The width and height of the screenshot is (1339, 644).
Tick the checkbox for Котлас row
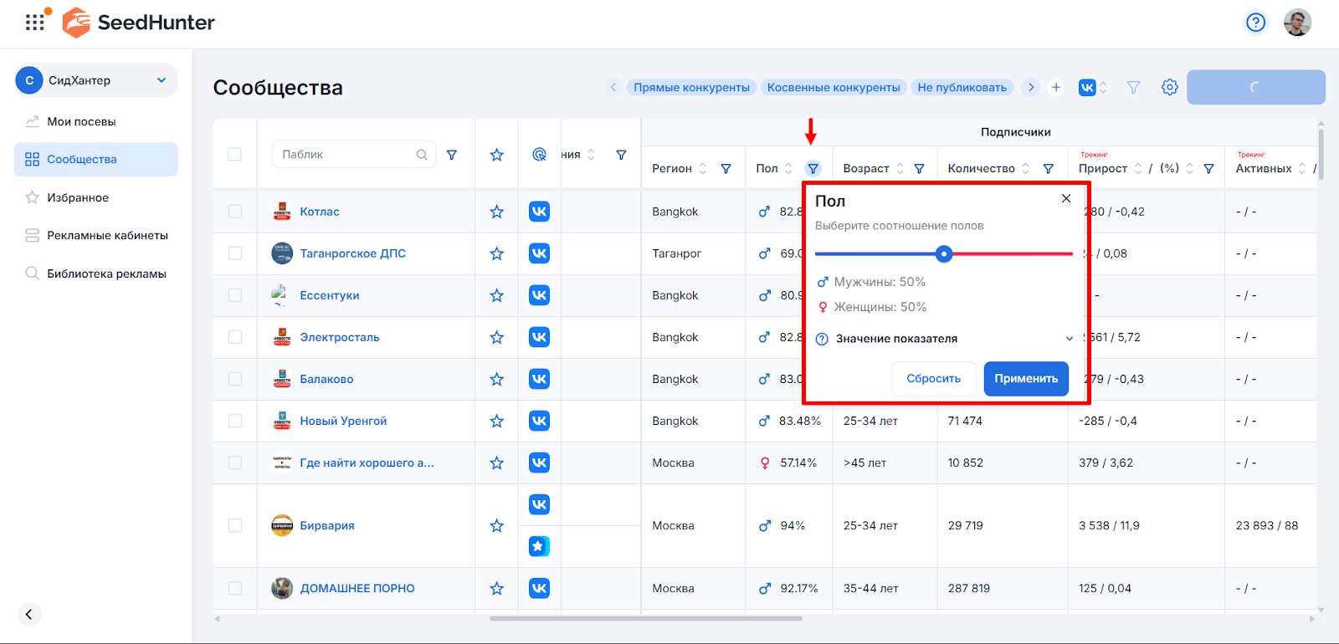click(x=234, y=212)
